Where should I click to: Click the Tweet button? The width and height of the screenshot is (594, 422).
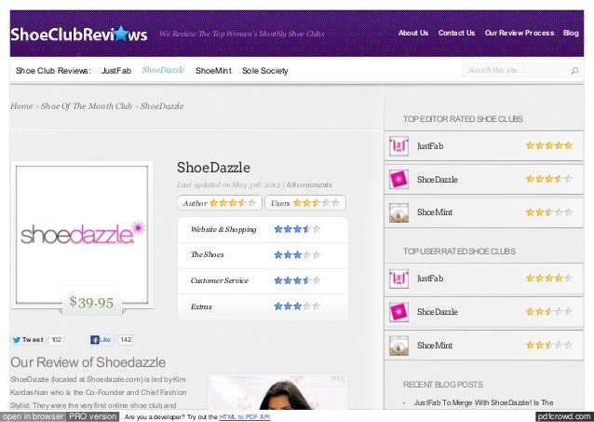coord(28,340)
